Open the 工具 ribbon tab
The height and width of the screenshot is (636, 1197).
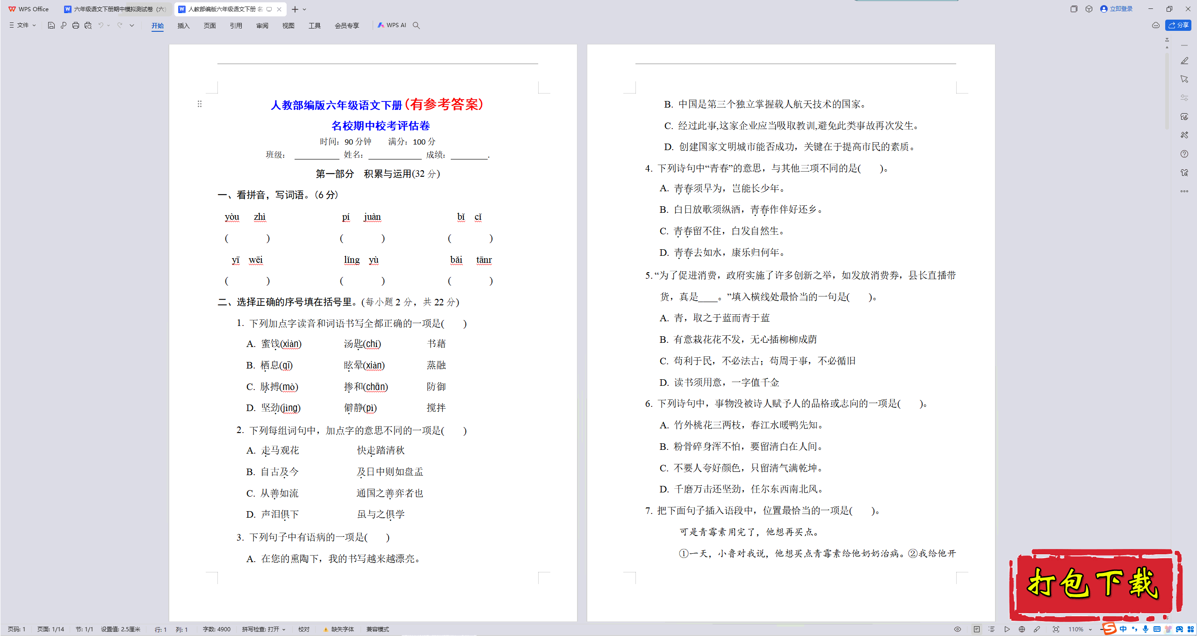[x=315, y=26]
